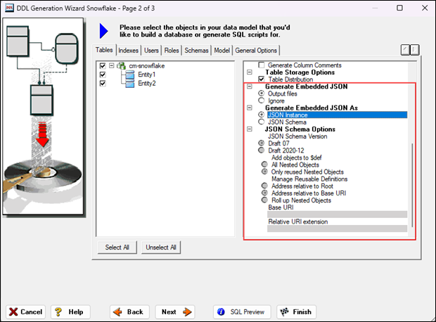Choose the Draft 2020-12 radio option
This screenshot has width=436, height=322.
[x=262, y=150]
